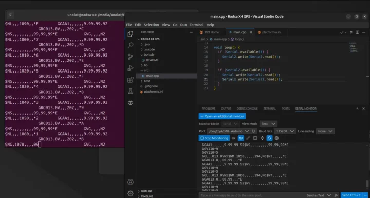Open the Selection menu
Screen dimensions: 370x198
pos(152,25)
